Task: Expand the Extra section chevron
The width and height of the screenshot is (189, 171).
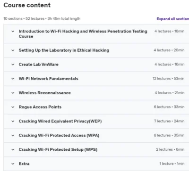Action: tap(13, 164)
